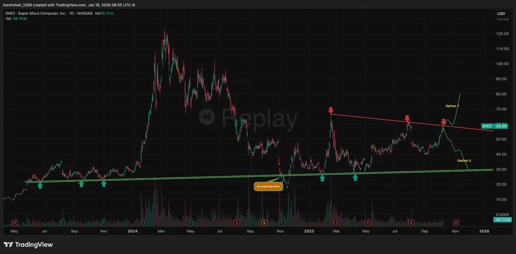Image resolution: width=516 pixels, height=254 pixels.
Task: Click the 45.15M volume axis label
Action: [x=502, y=220]
